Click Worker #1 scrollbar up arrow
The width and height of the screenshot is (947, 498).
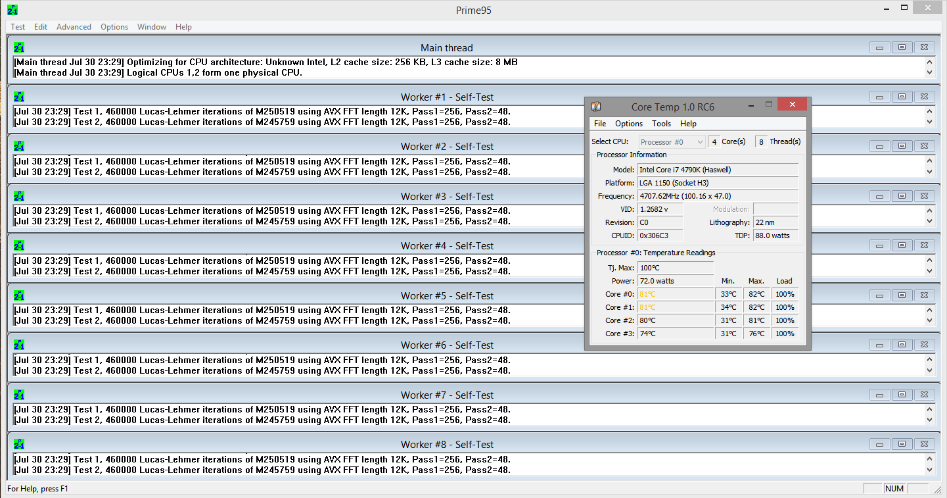point(929,112)
